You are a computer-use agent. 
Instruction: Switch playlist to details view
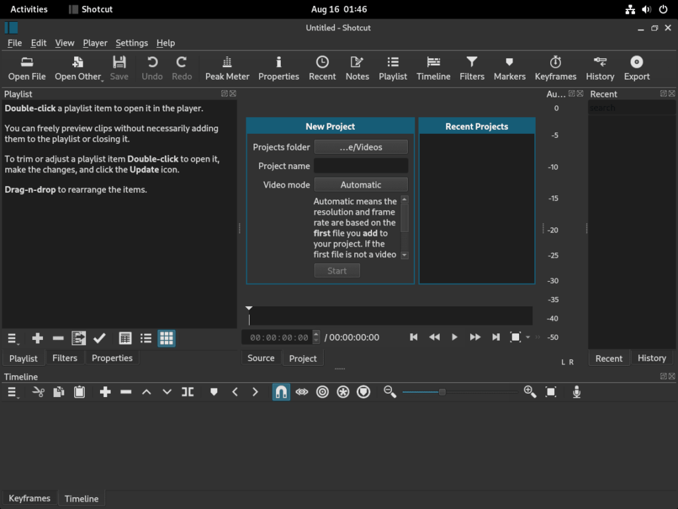tap(125, 339)
